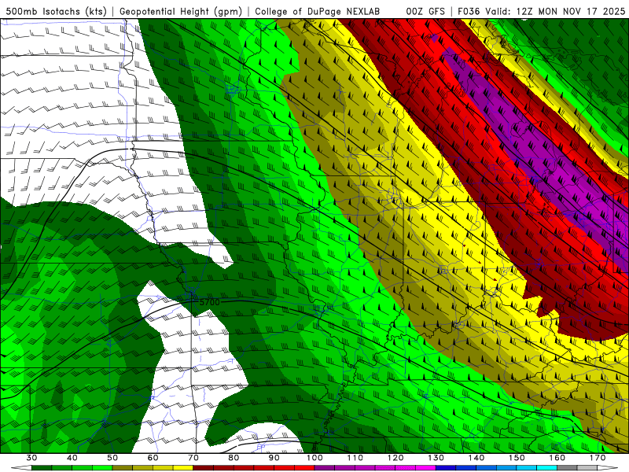This screenshot has width=629, height=472.
Task: Click the '160' legend value
Action: click(x=557, y=458)
